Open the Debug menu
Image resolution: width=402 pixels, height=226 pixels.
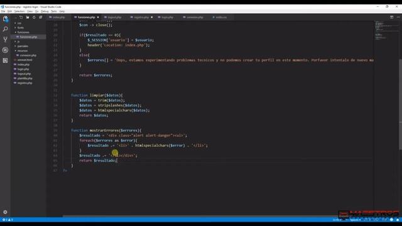[45, 11]
